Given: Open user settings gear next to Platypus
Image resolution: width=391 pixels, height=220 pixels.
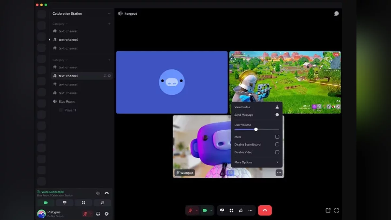Looking at the screenshot, I should point(107,214).
